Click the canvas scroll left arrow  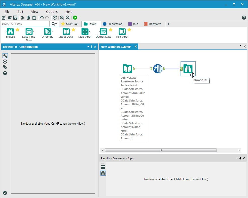(x=102, y=150)
